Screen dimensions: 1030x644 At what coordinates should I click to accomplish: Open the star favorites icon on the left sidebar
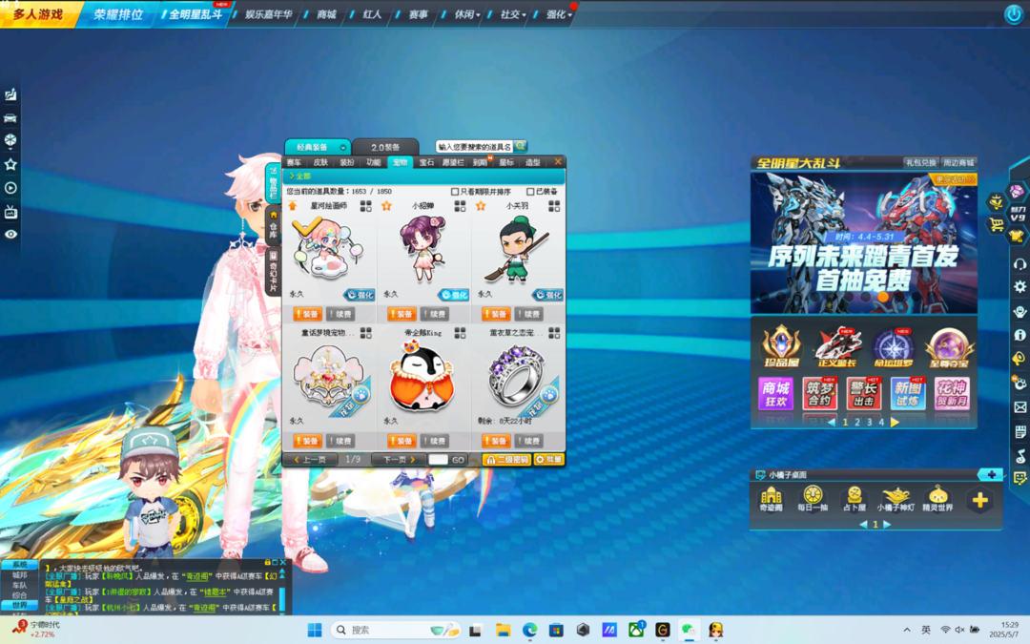pos(10,164)
